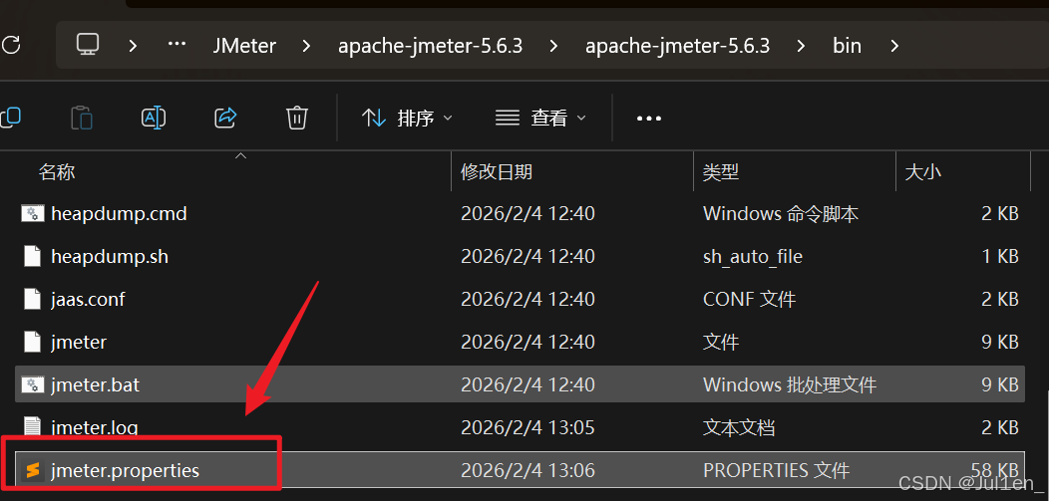Select the file named jmeter

(x=79, y=342)
